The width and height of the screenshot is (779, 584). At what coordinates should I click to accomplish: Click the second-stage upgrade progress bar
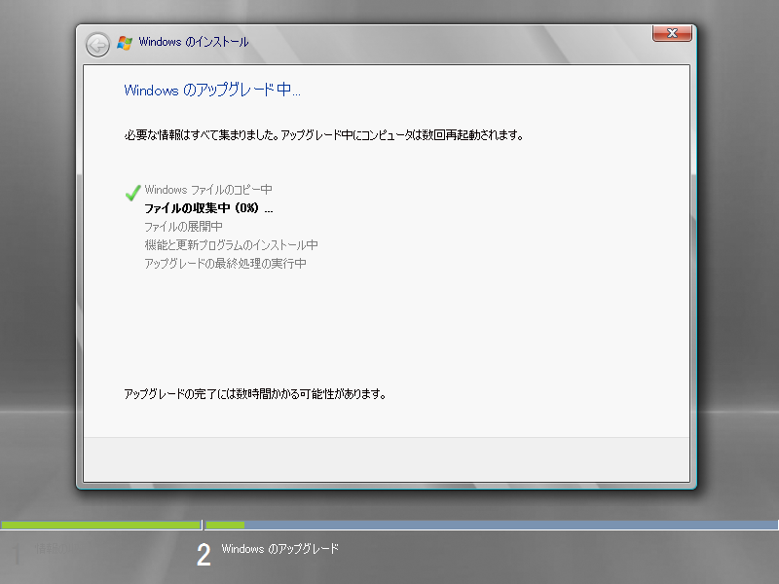(x=492, y=525)
